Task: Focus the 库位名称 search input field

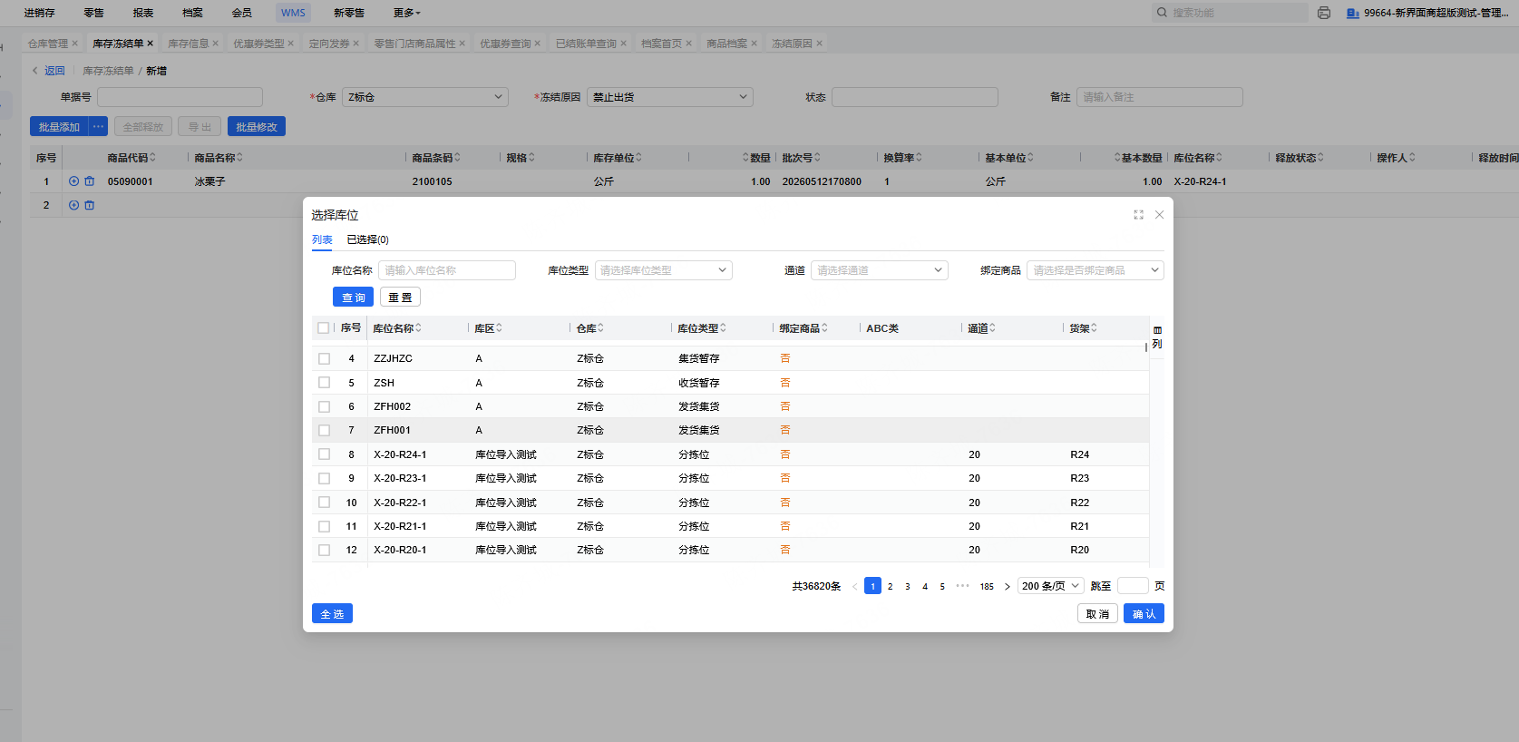Action: (447, 270)
